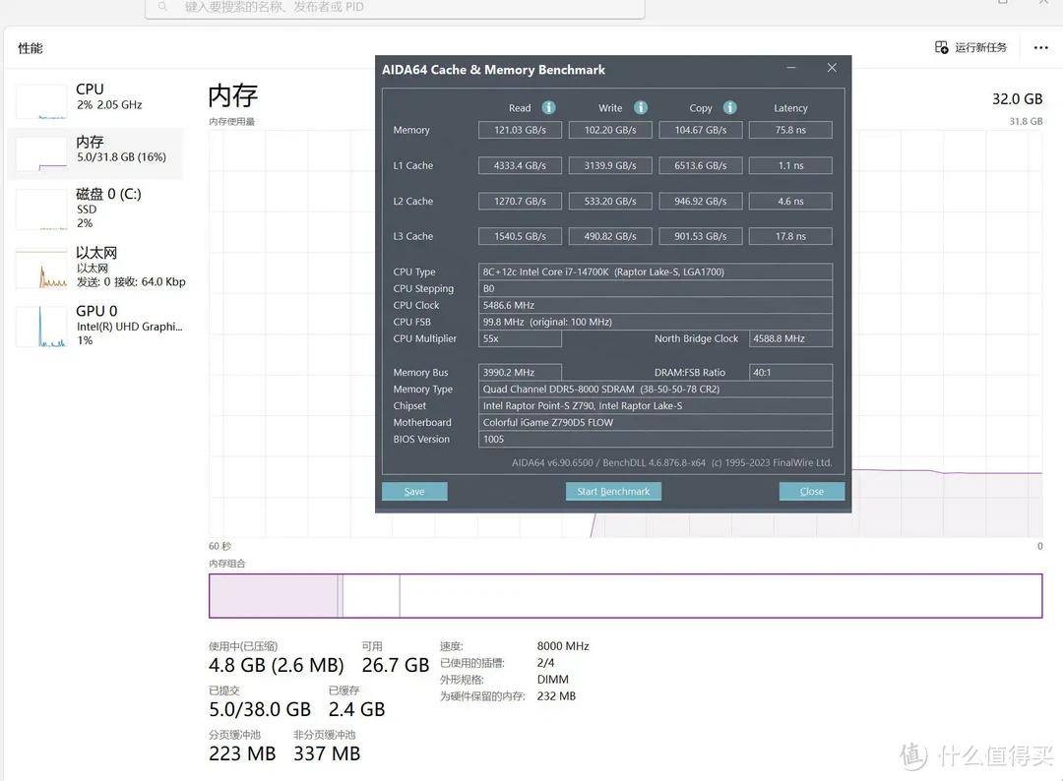Click the memory speed value 8000 MHz
1063x781 pixels.
563,646
